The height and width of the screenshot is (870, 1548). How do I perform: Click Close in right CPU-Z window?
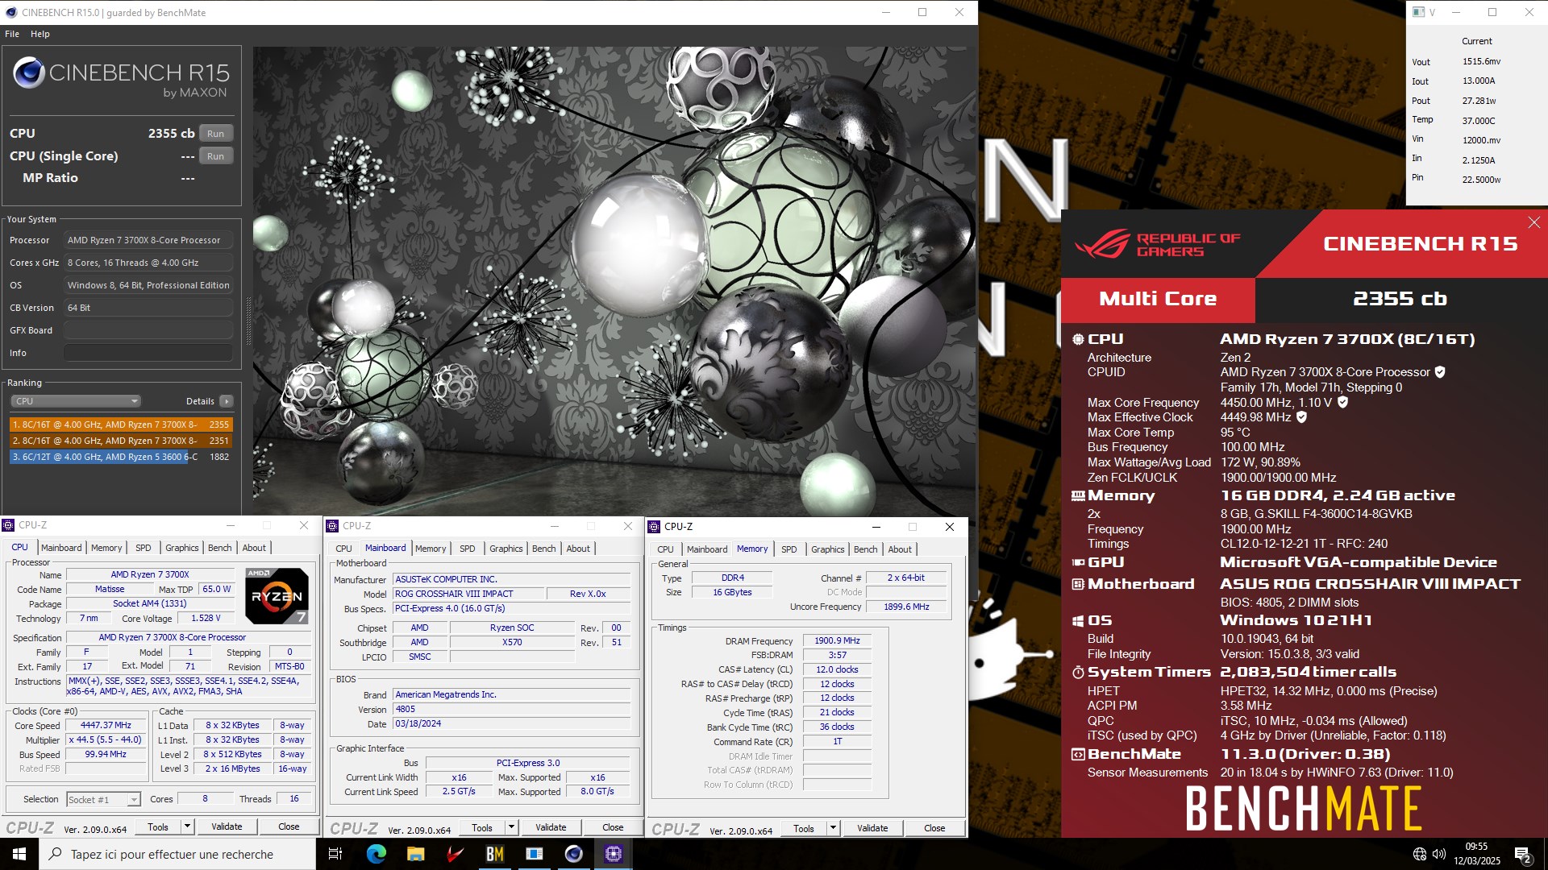(934, 828)
